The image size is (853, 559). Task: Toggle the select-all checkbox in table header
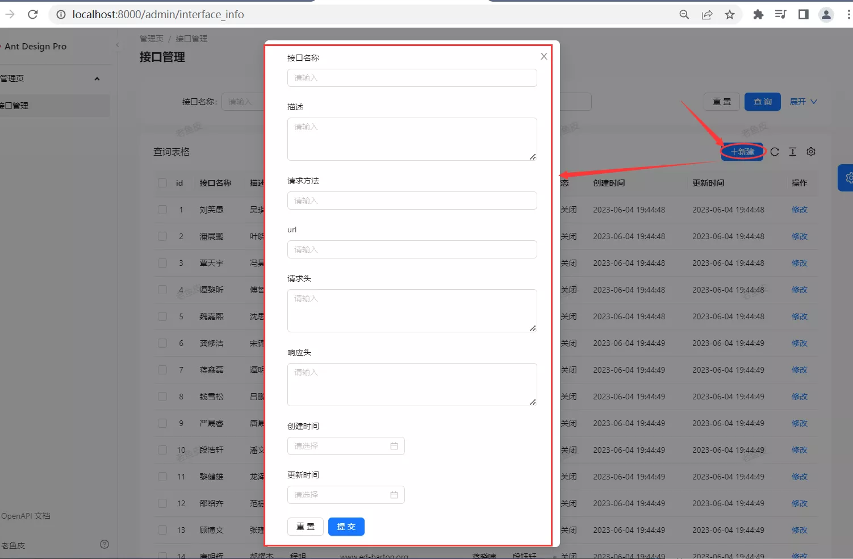click(162, 183)
